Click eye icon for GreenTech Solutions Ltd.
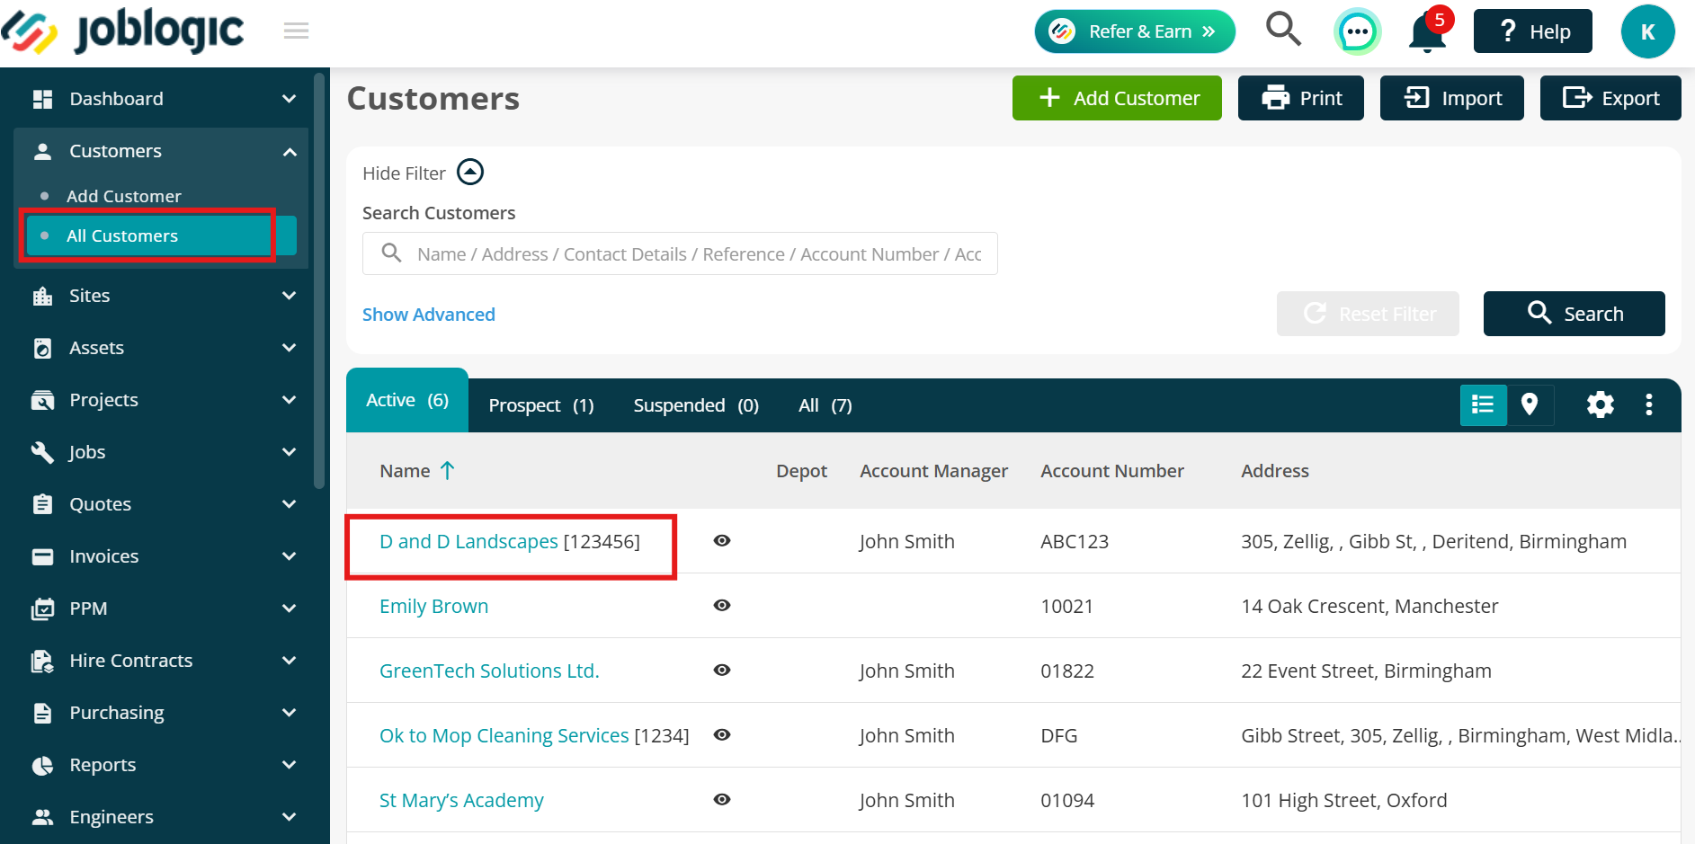1695x844 pixels. pos(722,670)
